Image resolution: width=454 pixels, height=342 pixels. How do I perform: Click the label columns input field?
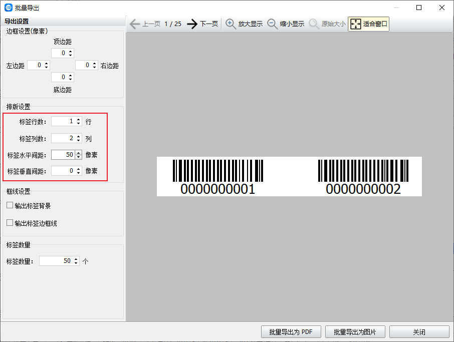[x=63, y=138]
